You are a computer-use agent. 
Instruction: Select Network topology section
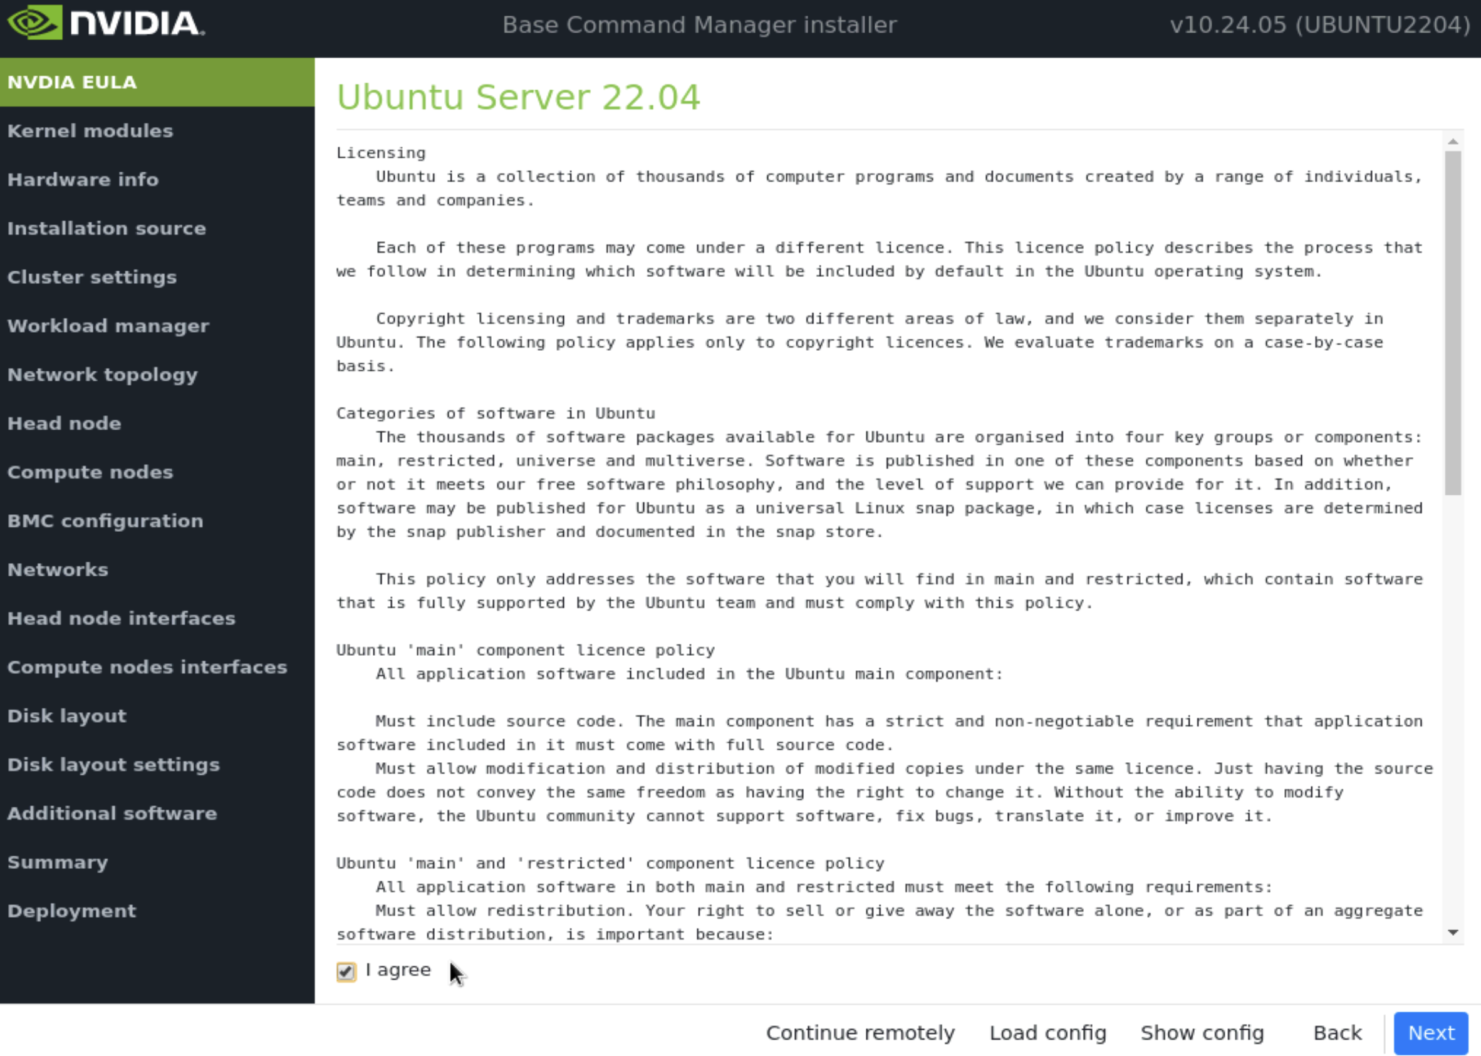click(x=101, y=375)
